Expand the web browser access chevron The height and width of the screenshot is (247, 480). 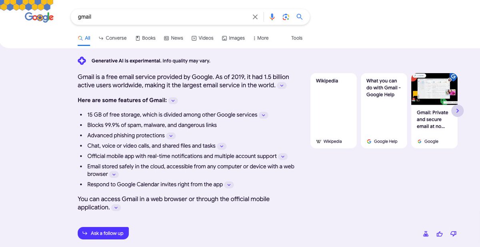point(116,208)
